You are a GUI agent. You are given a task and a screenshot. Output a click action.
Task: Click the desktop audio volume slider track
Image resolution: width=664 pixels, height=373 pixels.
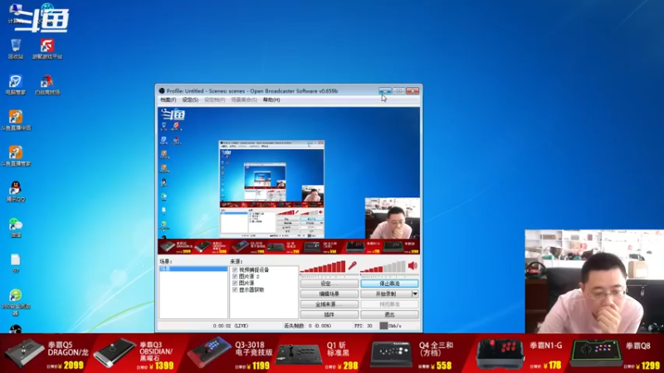[389, 276]
